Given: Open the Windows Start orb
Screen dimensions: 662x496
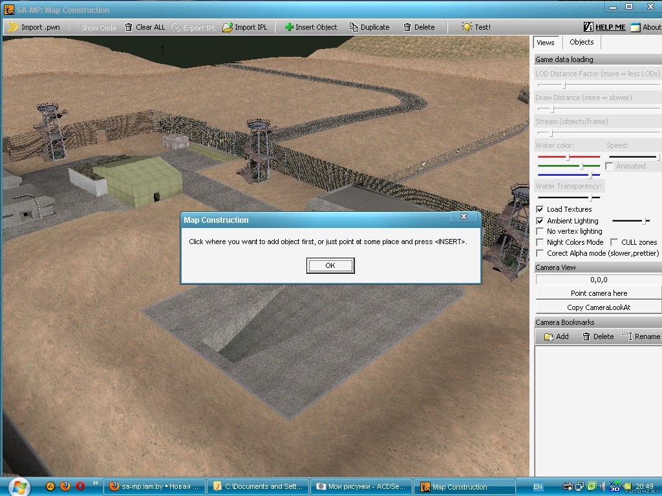Looking at the screenshot, I should coord(19,487).
